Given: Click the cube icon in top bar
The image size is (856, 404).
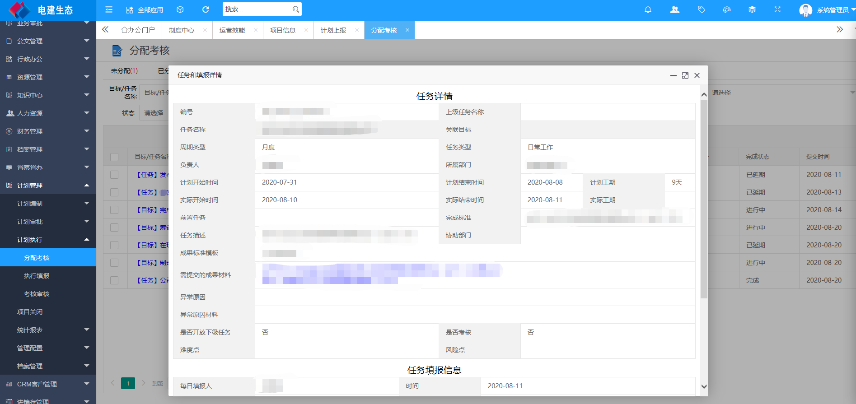Looking at the screenshot, I should (x=180, y=9).
